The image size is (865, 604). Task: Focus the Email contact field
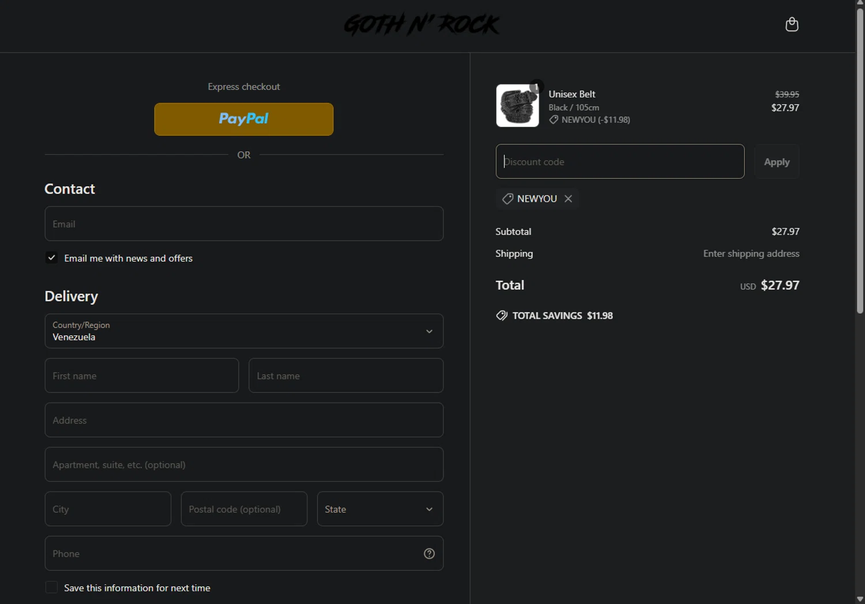click(x=244, y=224)
